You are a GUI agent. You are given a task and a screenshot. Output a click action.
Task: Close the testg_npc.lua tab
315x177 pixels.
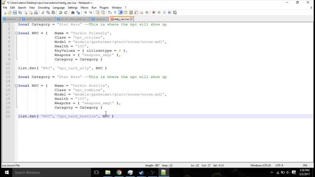click(x=131, y=19)
